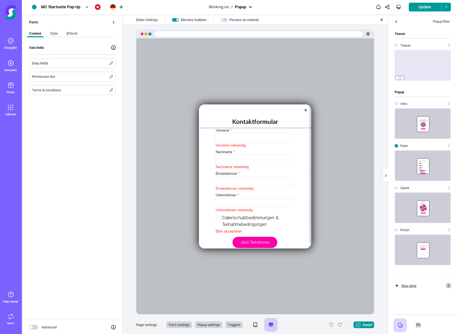Toggle Element Outlines switch

(x=175, y=20)
